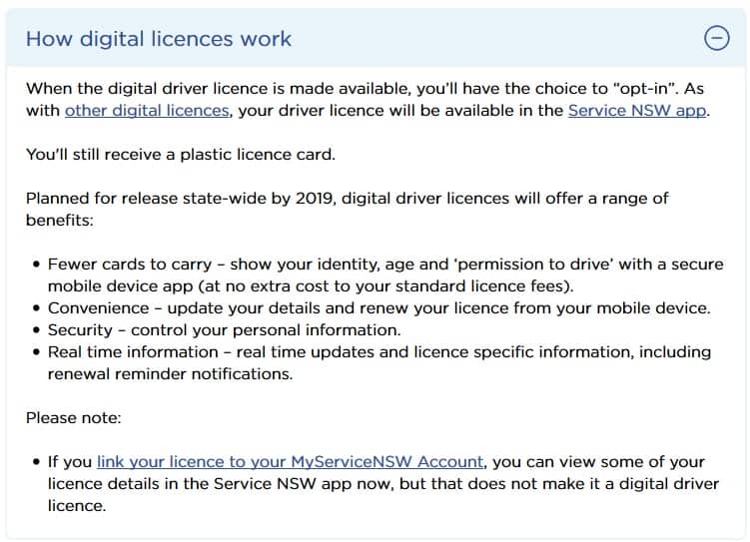Viewport: 750px width, 542px height.
Task: Click the "Real time information" bullet text
Action: 379,362
